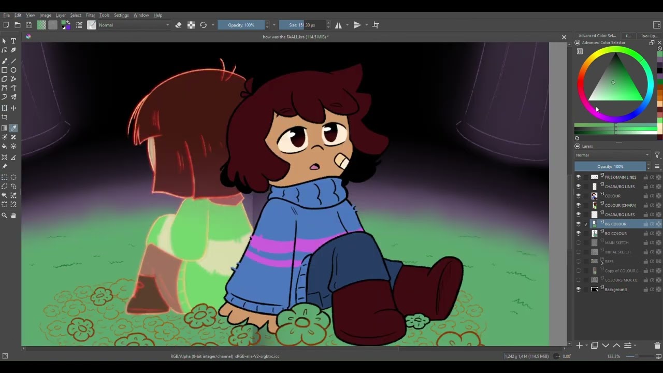
Task: Select the Line tool
Action: click(13, 61)
